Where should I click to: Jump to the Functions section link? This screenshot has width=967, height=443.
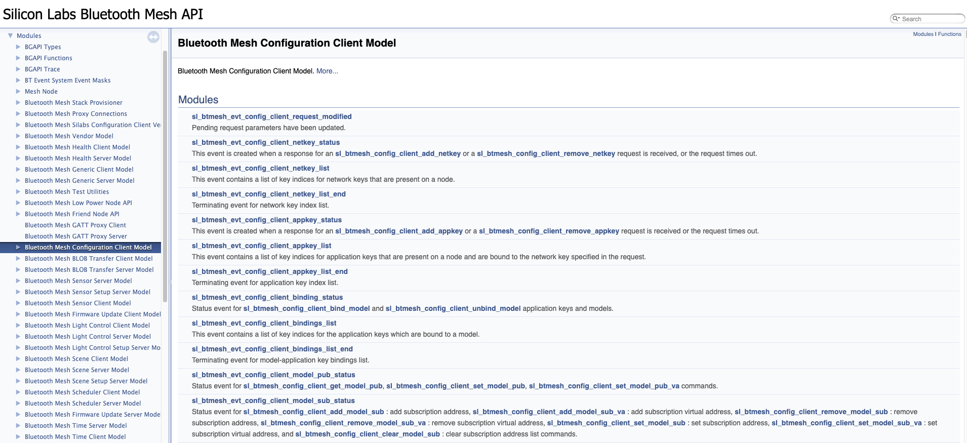pyautogui.click(x=949, y=34)
